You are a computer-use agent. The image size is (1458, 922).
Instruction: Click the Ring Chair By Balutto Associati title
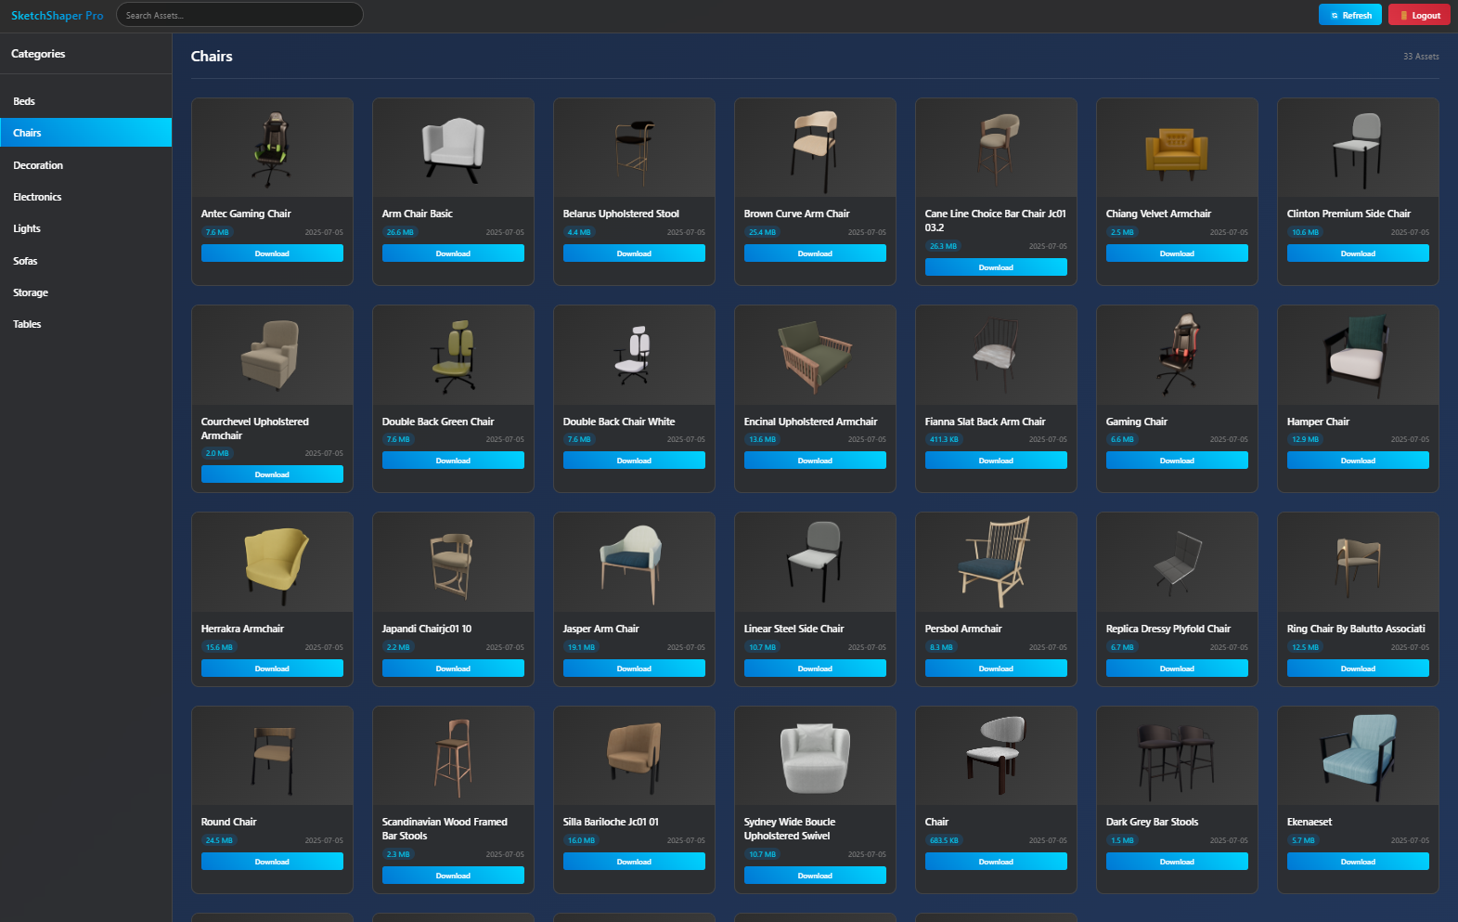pos(1356,629)
